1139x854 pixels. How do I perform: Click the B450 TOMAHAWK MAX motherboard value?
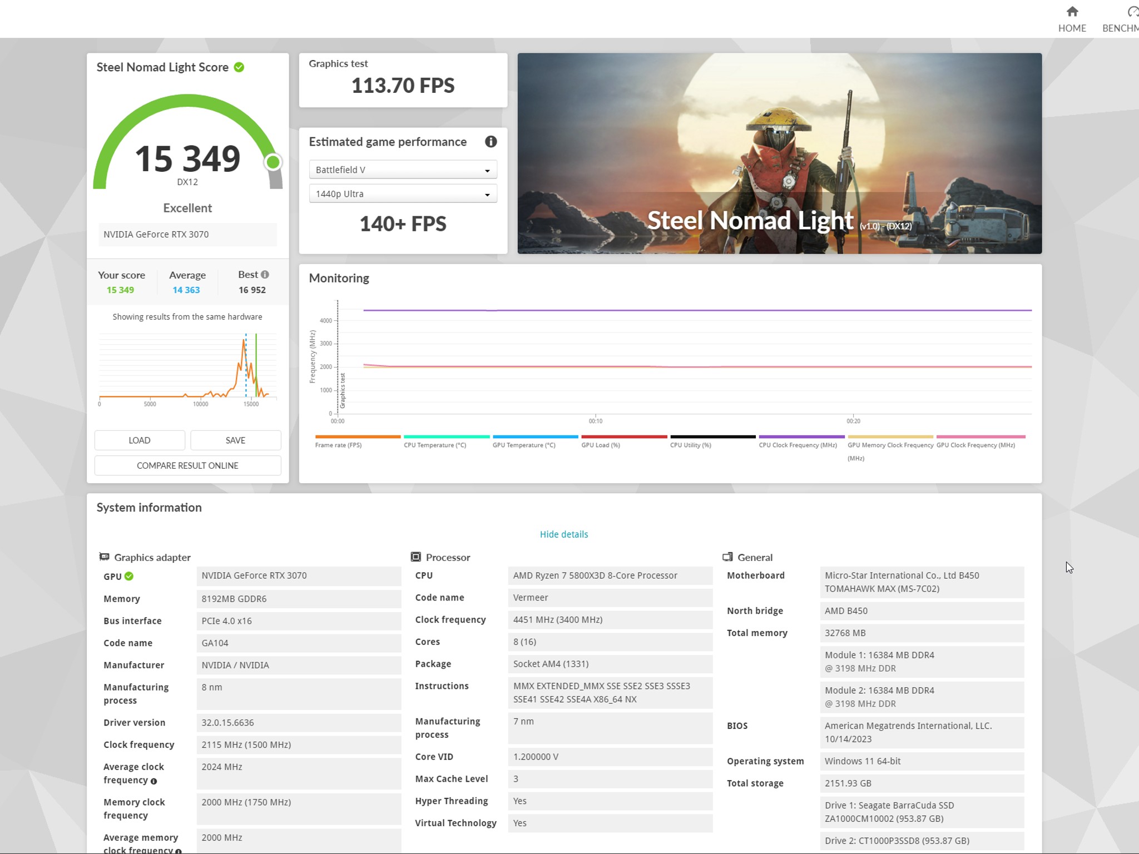point(922,582)
